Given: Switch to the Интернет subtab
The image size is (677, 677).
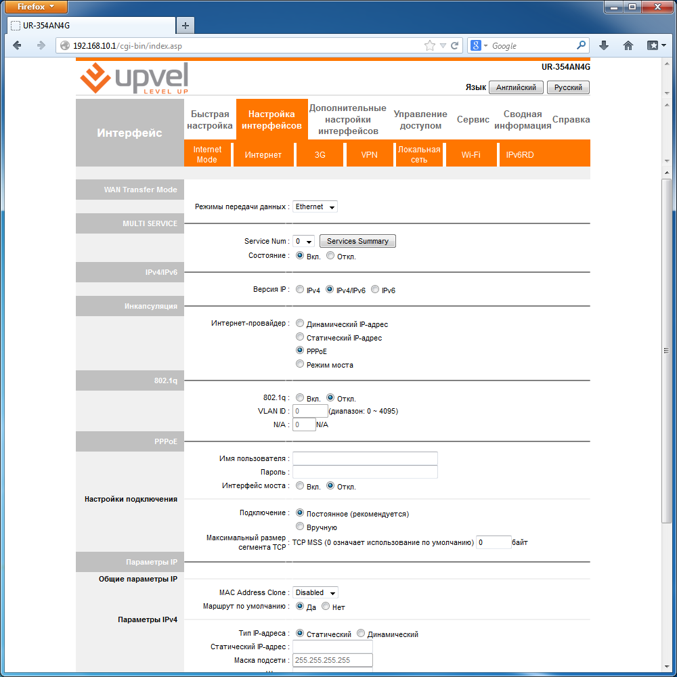Looking at the screenshot, I should point(263,154).
